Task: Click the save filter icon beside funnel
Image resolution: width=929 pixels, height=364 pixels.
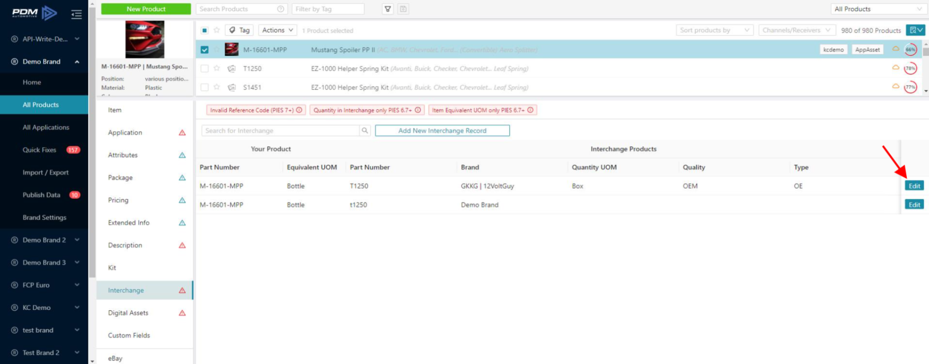Action: pyautogui.click(x=403, y=9)
